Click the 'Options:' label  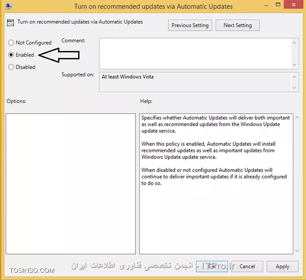(16, 101)
